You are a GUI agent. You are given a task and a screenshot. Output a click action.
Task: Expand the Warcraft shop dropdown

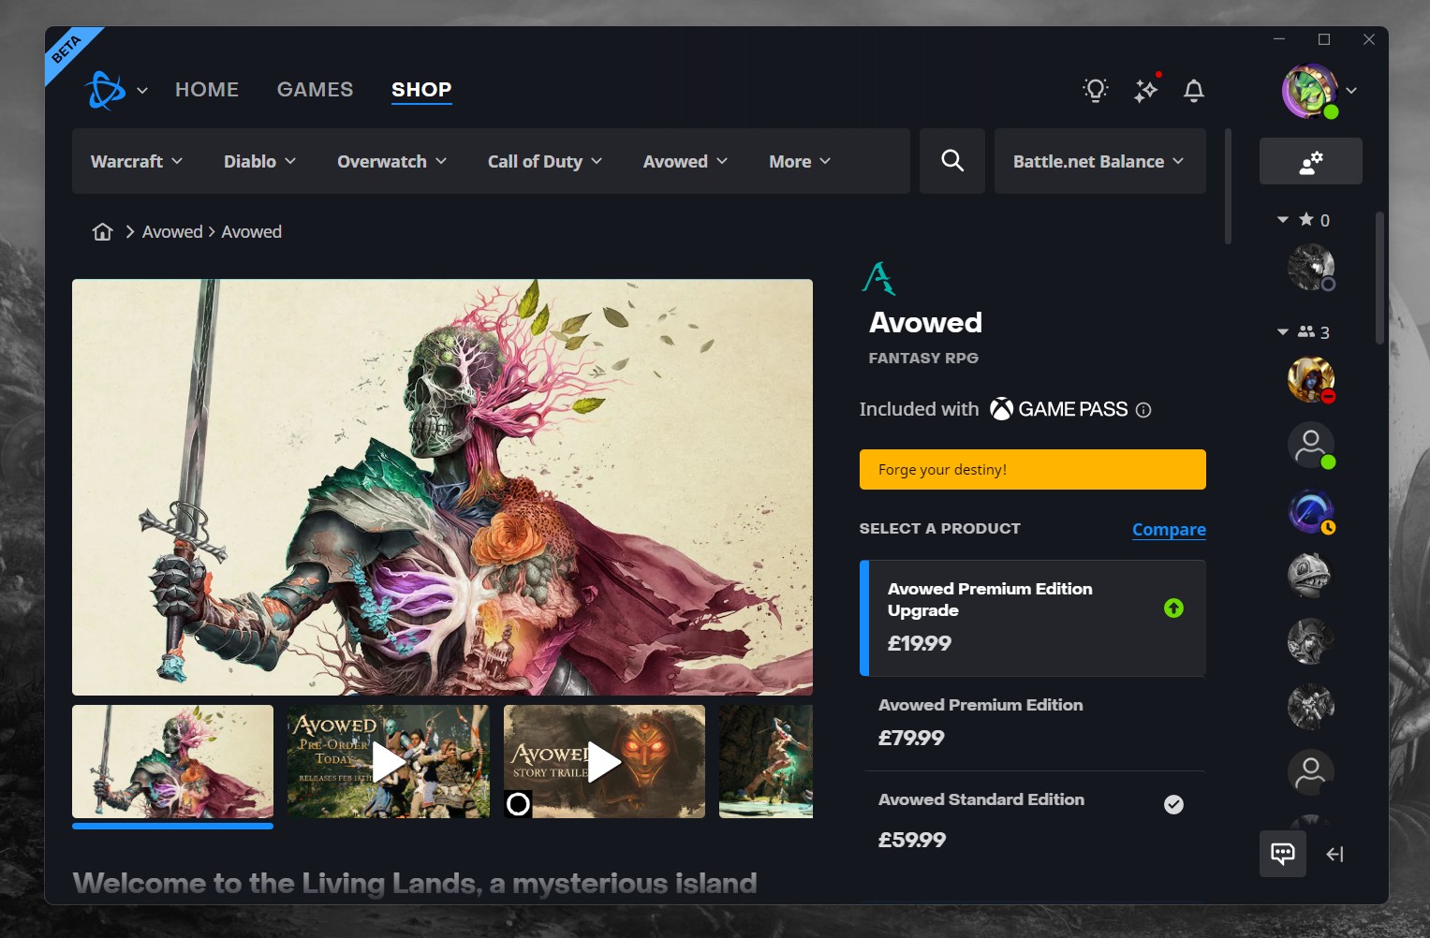tap(137, 161)
